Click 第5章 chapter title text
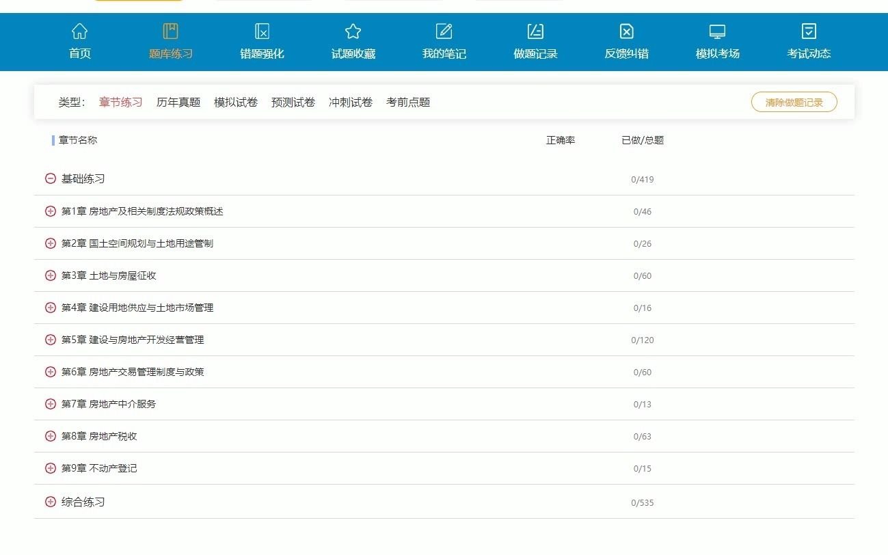The image size is (888, 555). pyautogui.click(x=133, y=340)
